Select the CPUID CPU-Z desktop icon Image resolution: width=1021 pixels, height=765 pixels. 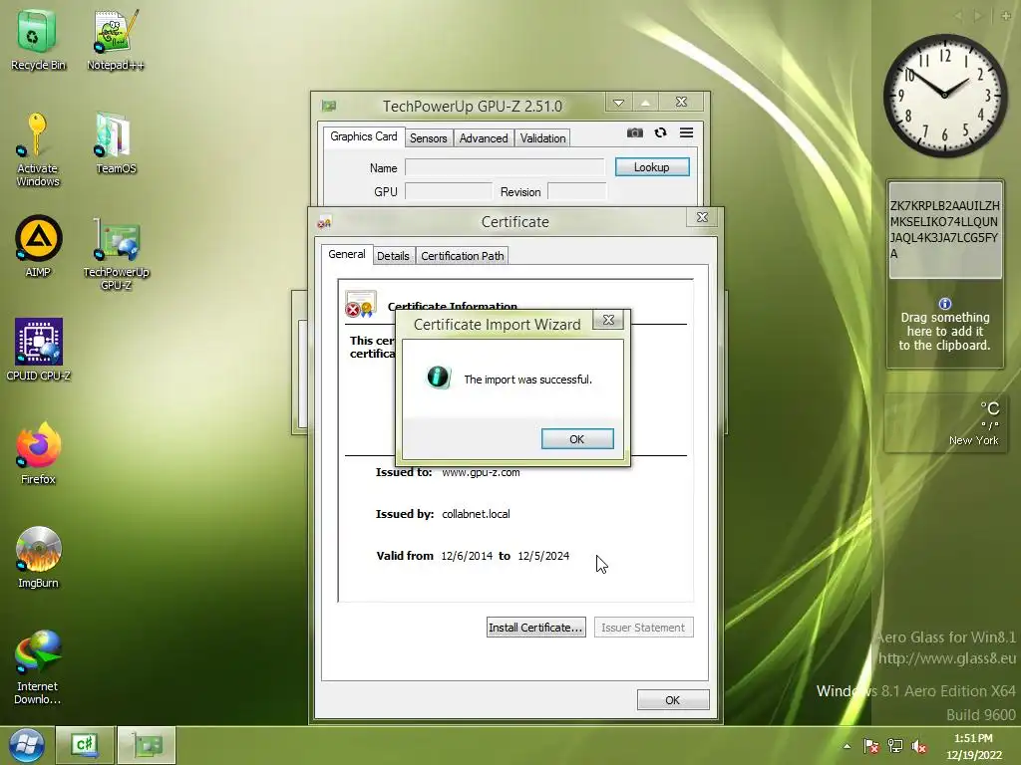[x=39, y=350]
